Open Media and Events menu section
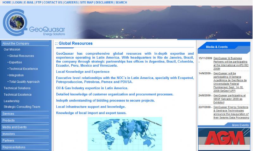Image resolution: width=253 pixels, height=151 pixels. (x=25, y=127)
